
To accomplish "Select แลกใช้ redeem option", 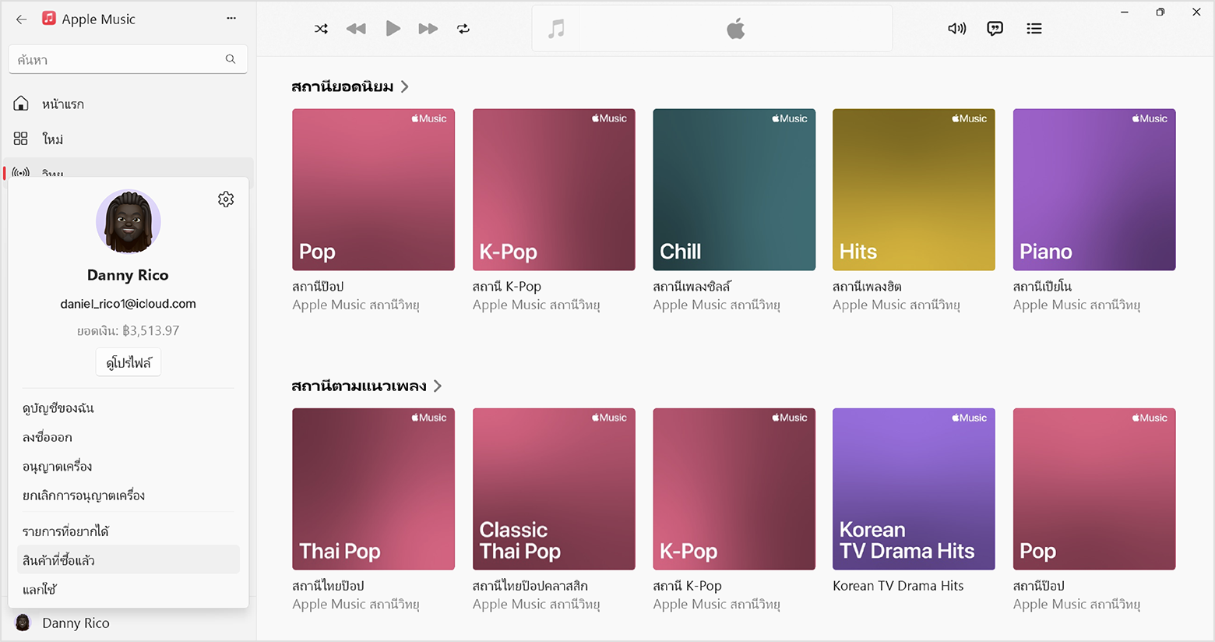I will (x=128, y=590).
